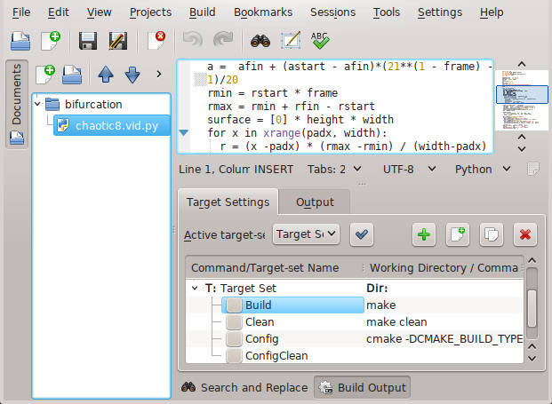Click the Save As toolbar icon
The width and height of the screenshot is (552, 404).
tap(117, 40)
